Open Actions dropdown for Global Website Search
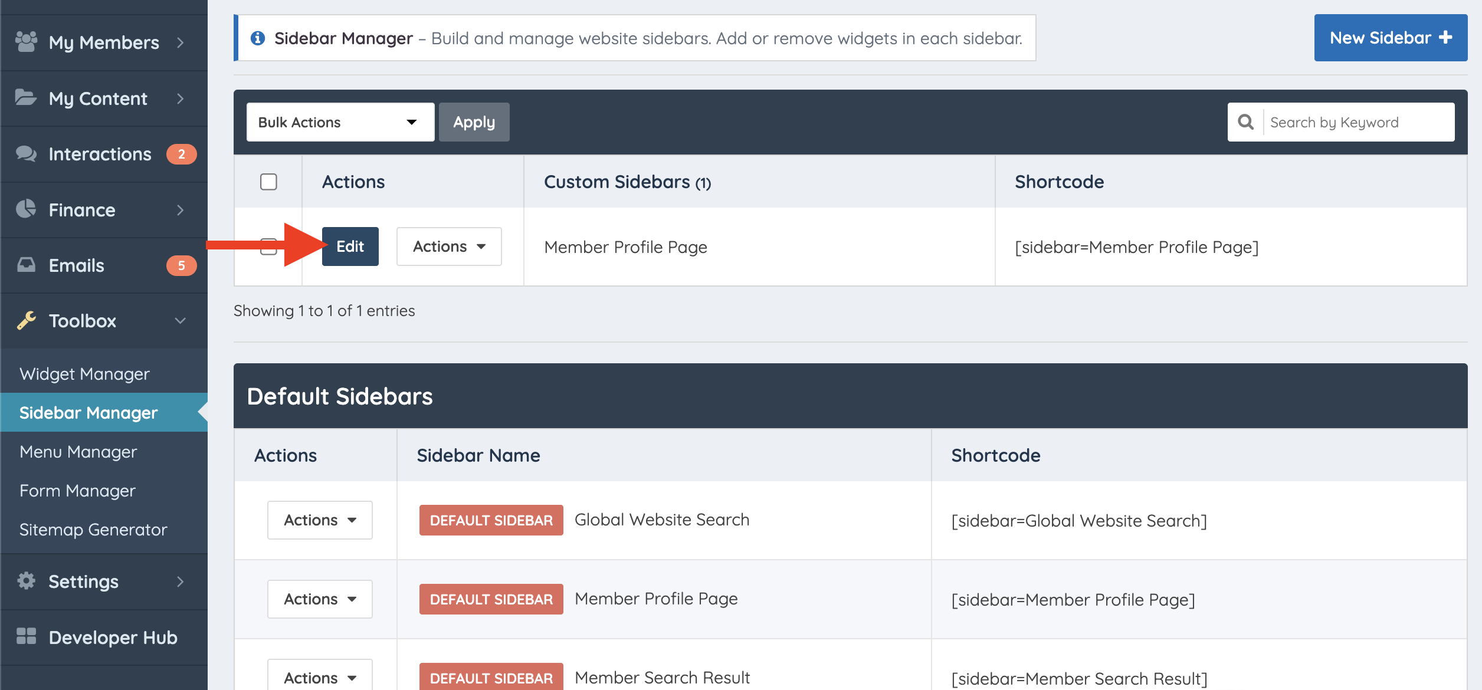This screenshot has height=690, width=1482. pyautogui.click(x=320, y=520)
